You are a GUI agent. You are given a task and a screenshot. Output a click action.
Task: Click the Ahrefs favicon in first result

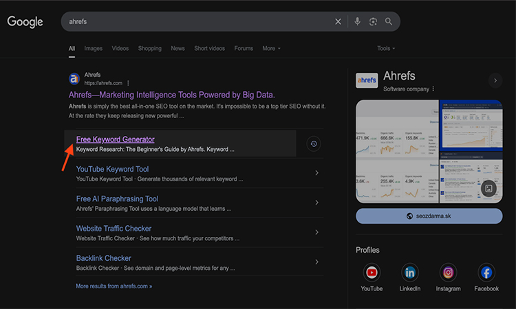tap(74, 79)
